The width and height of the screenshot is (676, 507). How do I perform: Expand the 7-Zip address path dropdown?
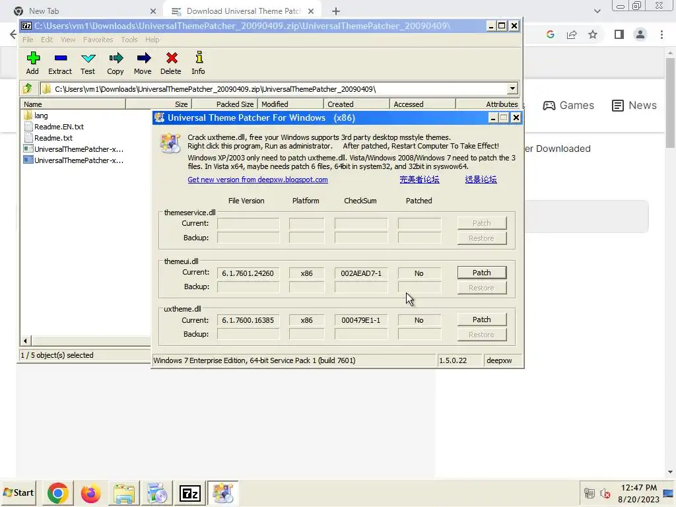click(x=512, y=89)
